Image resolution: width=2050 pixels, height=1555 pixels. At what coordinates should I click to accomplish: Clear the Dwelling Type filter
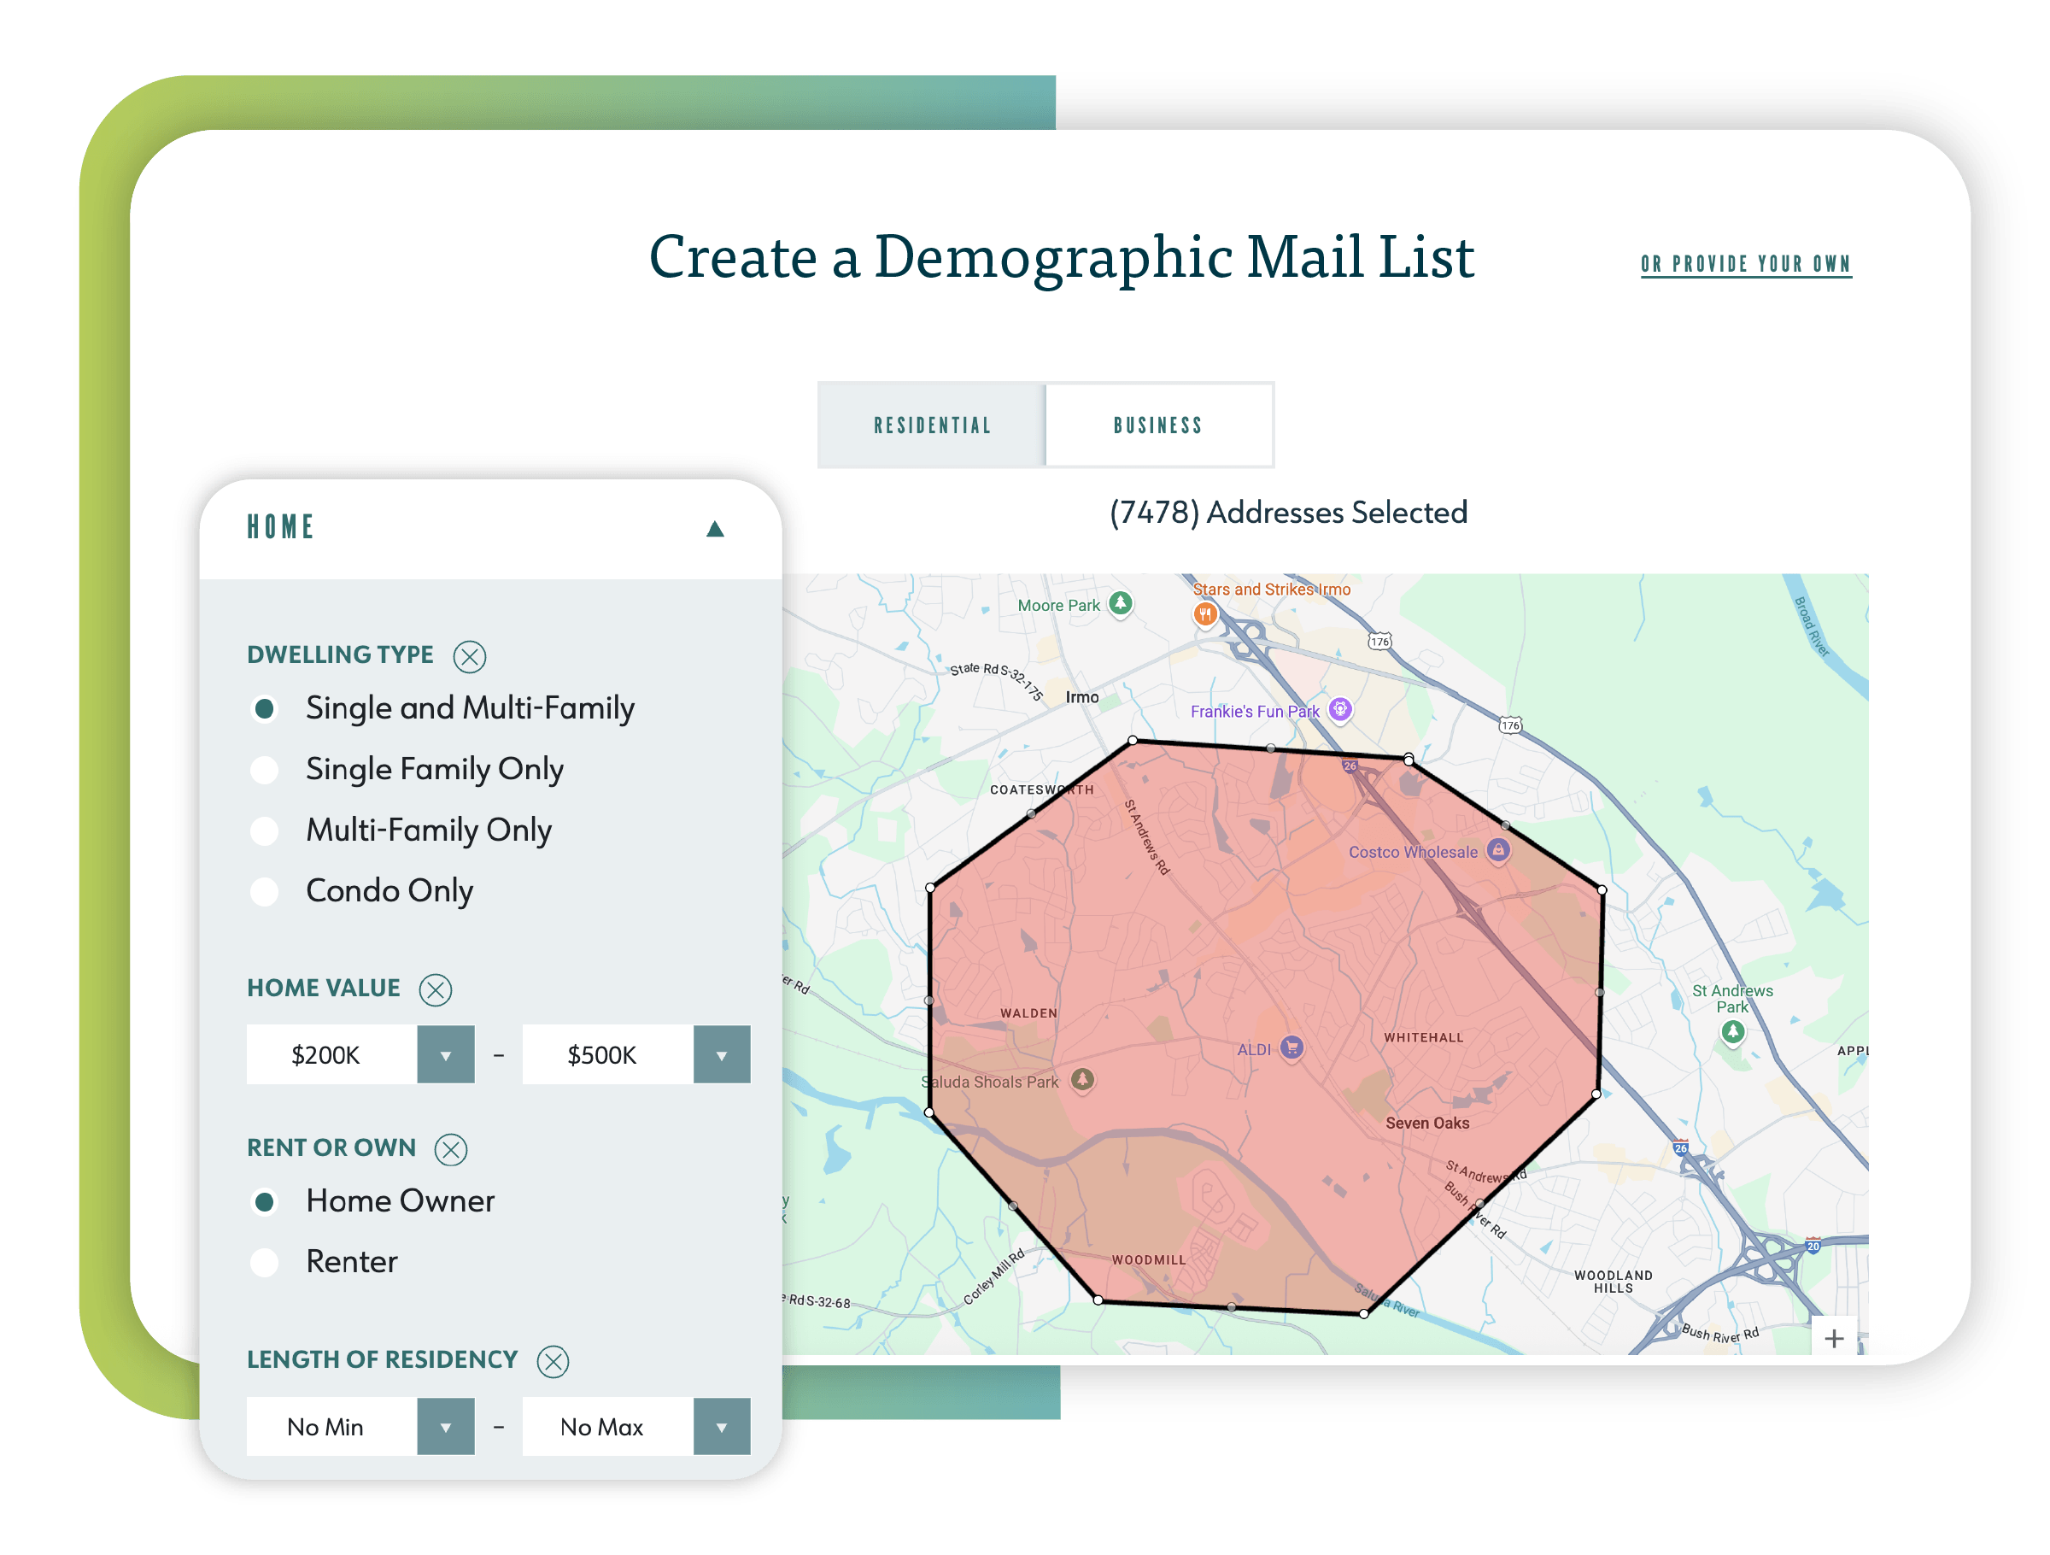(x=469, y=656)
